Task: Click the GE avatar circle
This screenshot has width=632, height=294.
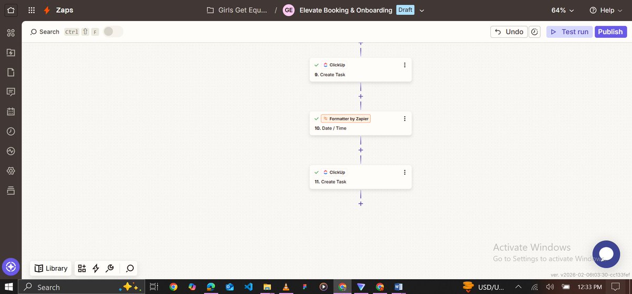Action: coord(289,10)
